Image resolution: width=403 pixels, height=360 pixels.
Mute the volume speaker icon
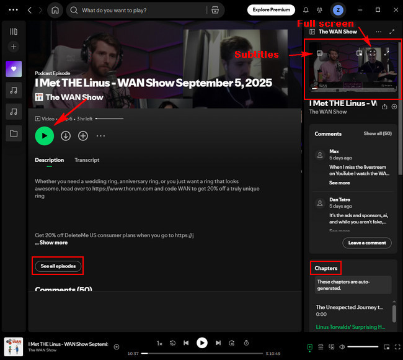pos(341,346)
